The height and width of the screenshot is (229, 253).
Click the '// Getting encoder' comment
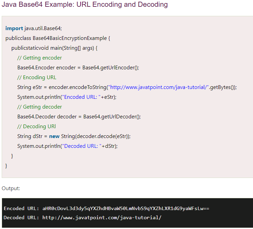[x=40, y=58]
